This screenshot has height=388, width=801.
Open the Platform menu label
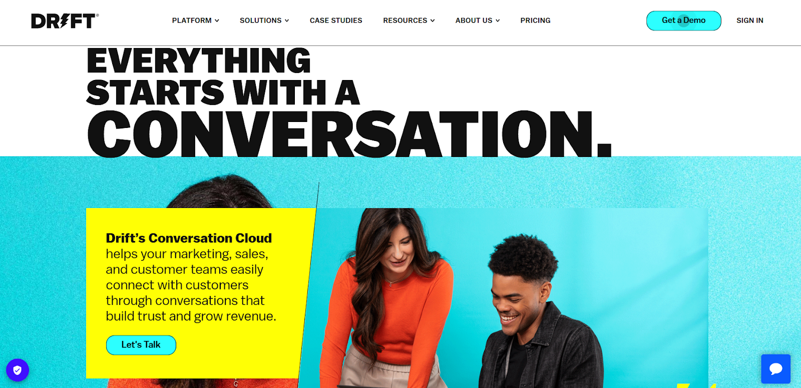click(x=192, y=20)
